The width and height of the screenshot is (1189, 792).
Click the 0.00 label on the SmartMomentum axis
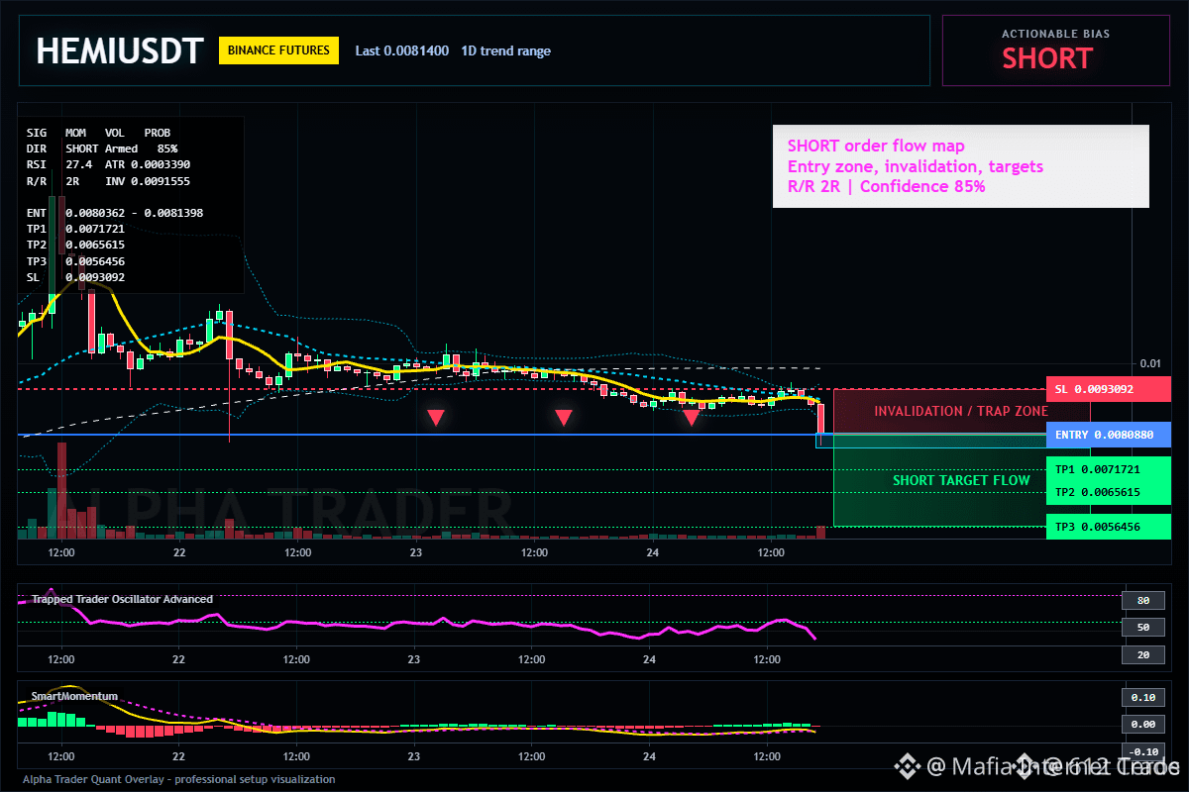[1142, 725]
